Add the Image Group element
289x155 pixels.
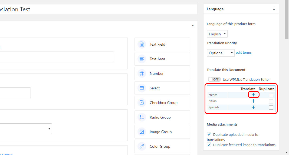(x=162, y=132)
